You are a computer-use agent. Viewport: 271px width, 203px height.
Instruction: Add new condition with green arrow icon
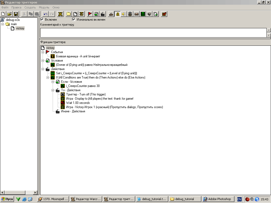coord(96,14)
